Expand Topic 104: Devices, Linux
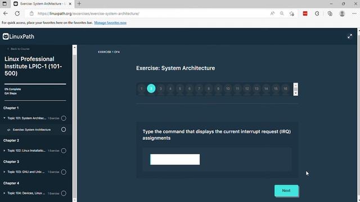This screenshot has height=202, width=360. (x=4, y=193)
